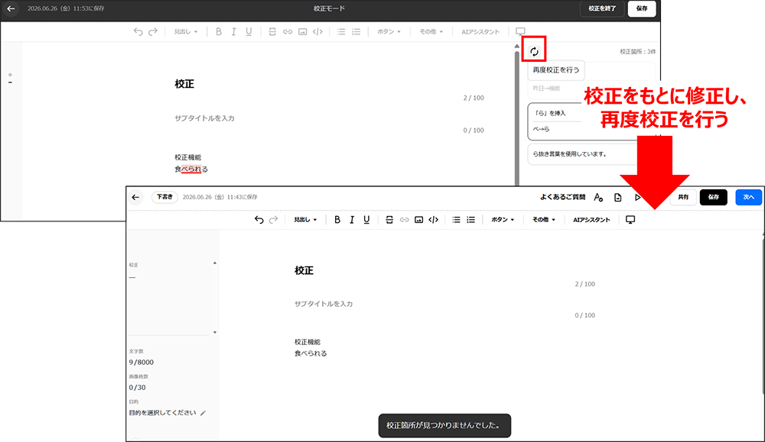Insert image in the 校正モード window toolbar

pyautogui.click(x=302, y=31)
